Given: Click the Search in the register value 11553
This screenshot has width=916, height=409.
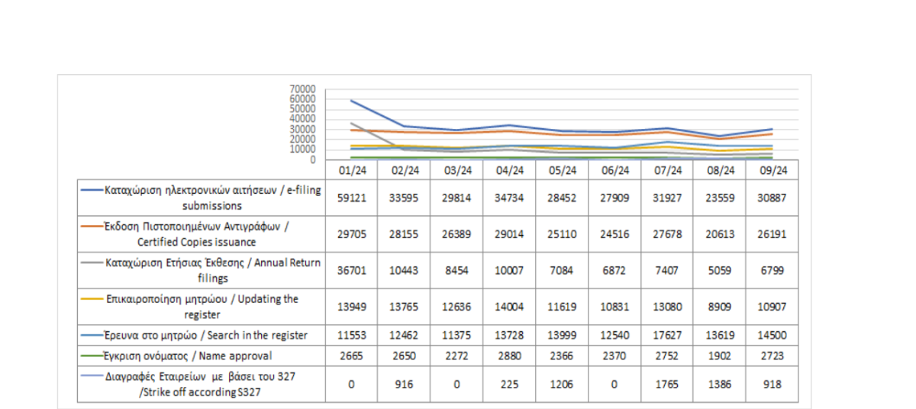Looking at the screenshot, I should pyautogui.click(x=351, y=337).
